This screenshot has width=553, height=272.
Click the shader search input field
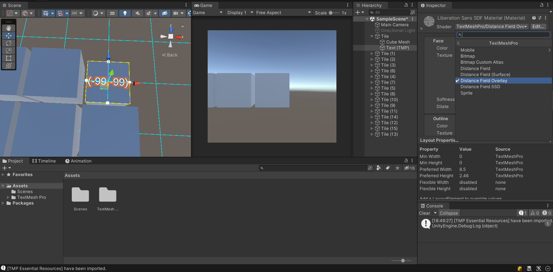503,35
